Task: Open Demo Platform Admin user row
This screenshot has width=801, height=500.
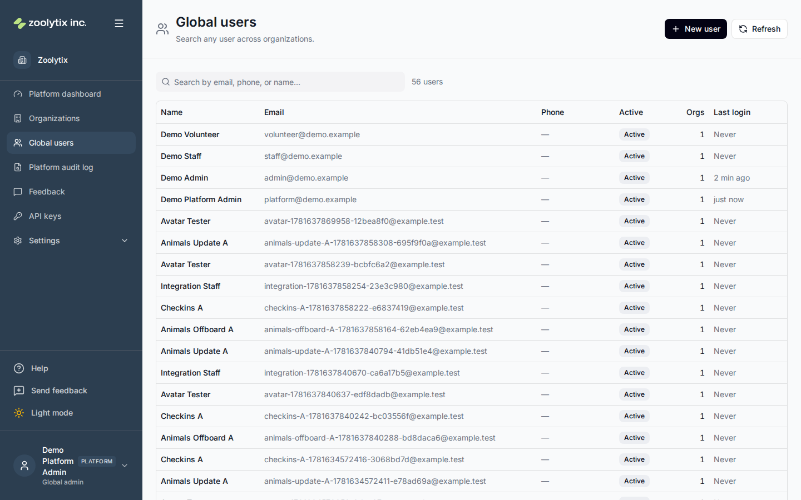Action: [x=472, y=199]
